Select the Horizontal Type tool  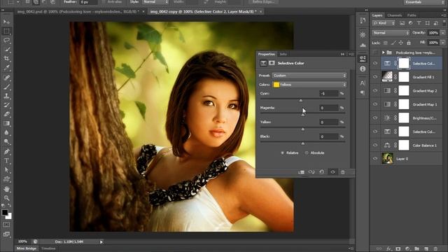(x=6, y=161)
